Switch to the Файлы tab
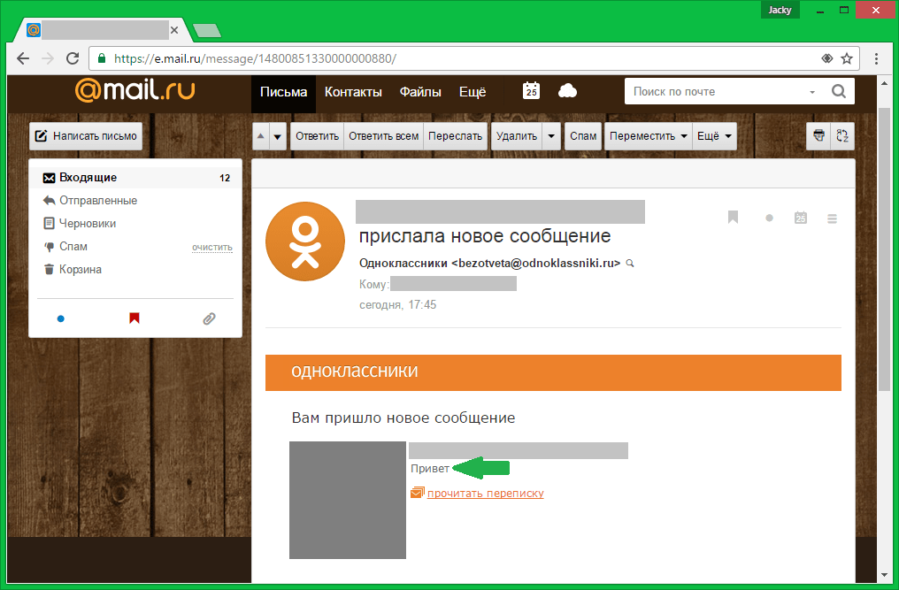The width and height of the screenshot is (899, 590). click(420, 92)
